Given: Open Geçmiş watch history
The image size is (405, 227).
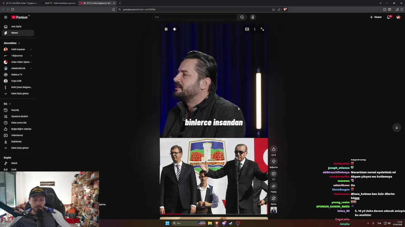Looking at the screenshot, I should [18, 110].
